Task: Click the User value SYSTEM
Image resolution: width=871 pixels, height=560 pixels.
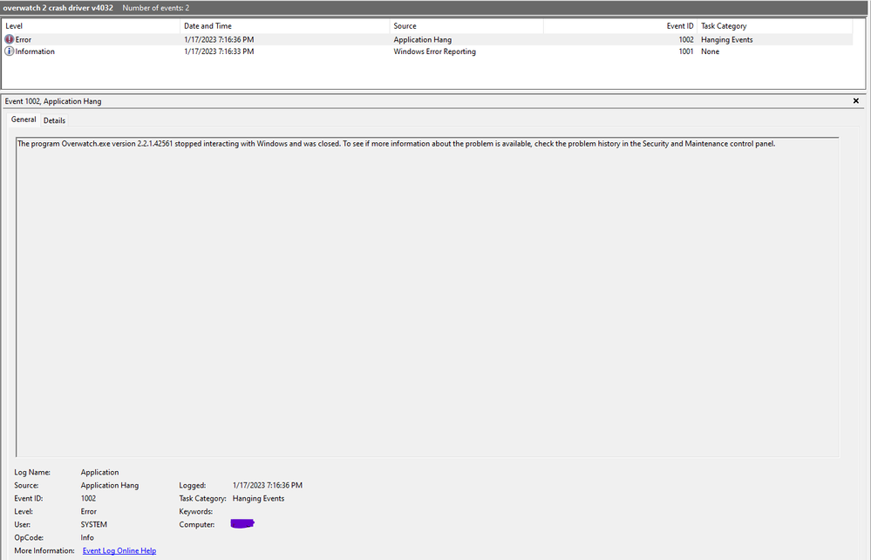Action: (x=94, y=524)
